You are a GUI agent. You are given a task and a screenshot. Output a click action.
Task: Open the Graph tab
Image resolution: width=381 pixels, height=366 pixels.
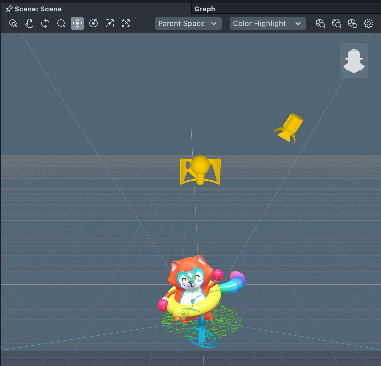(205, 9)
